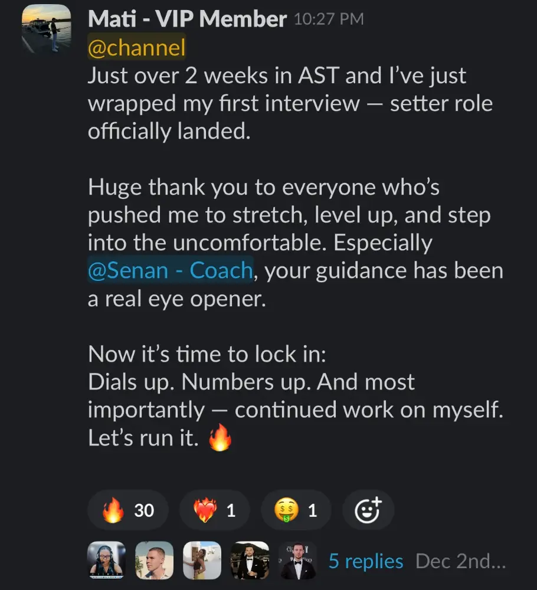Image resolution: width=537 pixels, height=590 pixels.
Task: Add the money-mouth face reaction
Action: pos(296,510)
